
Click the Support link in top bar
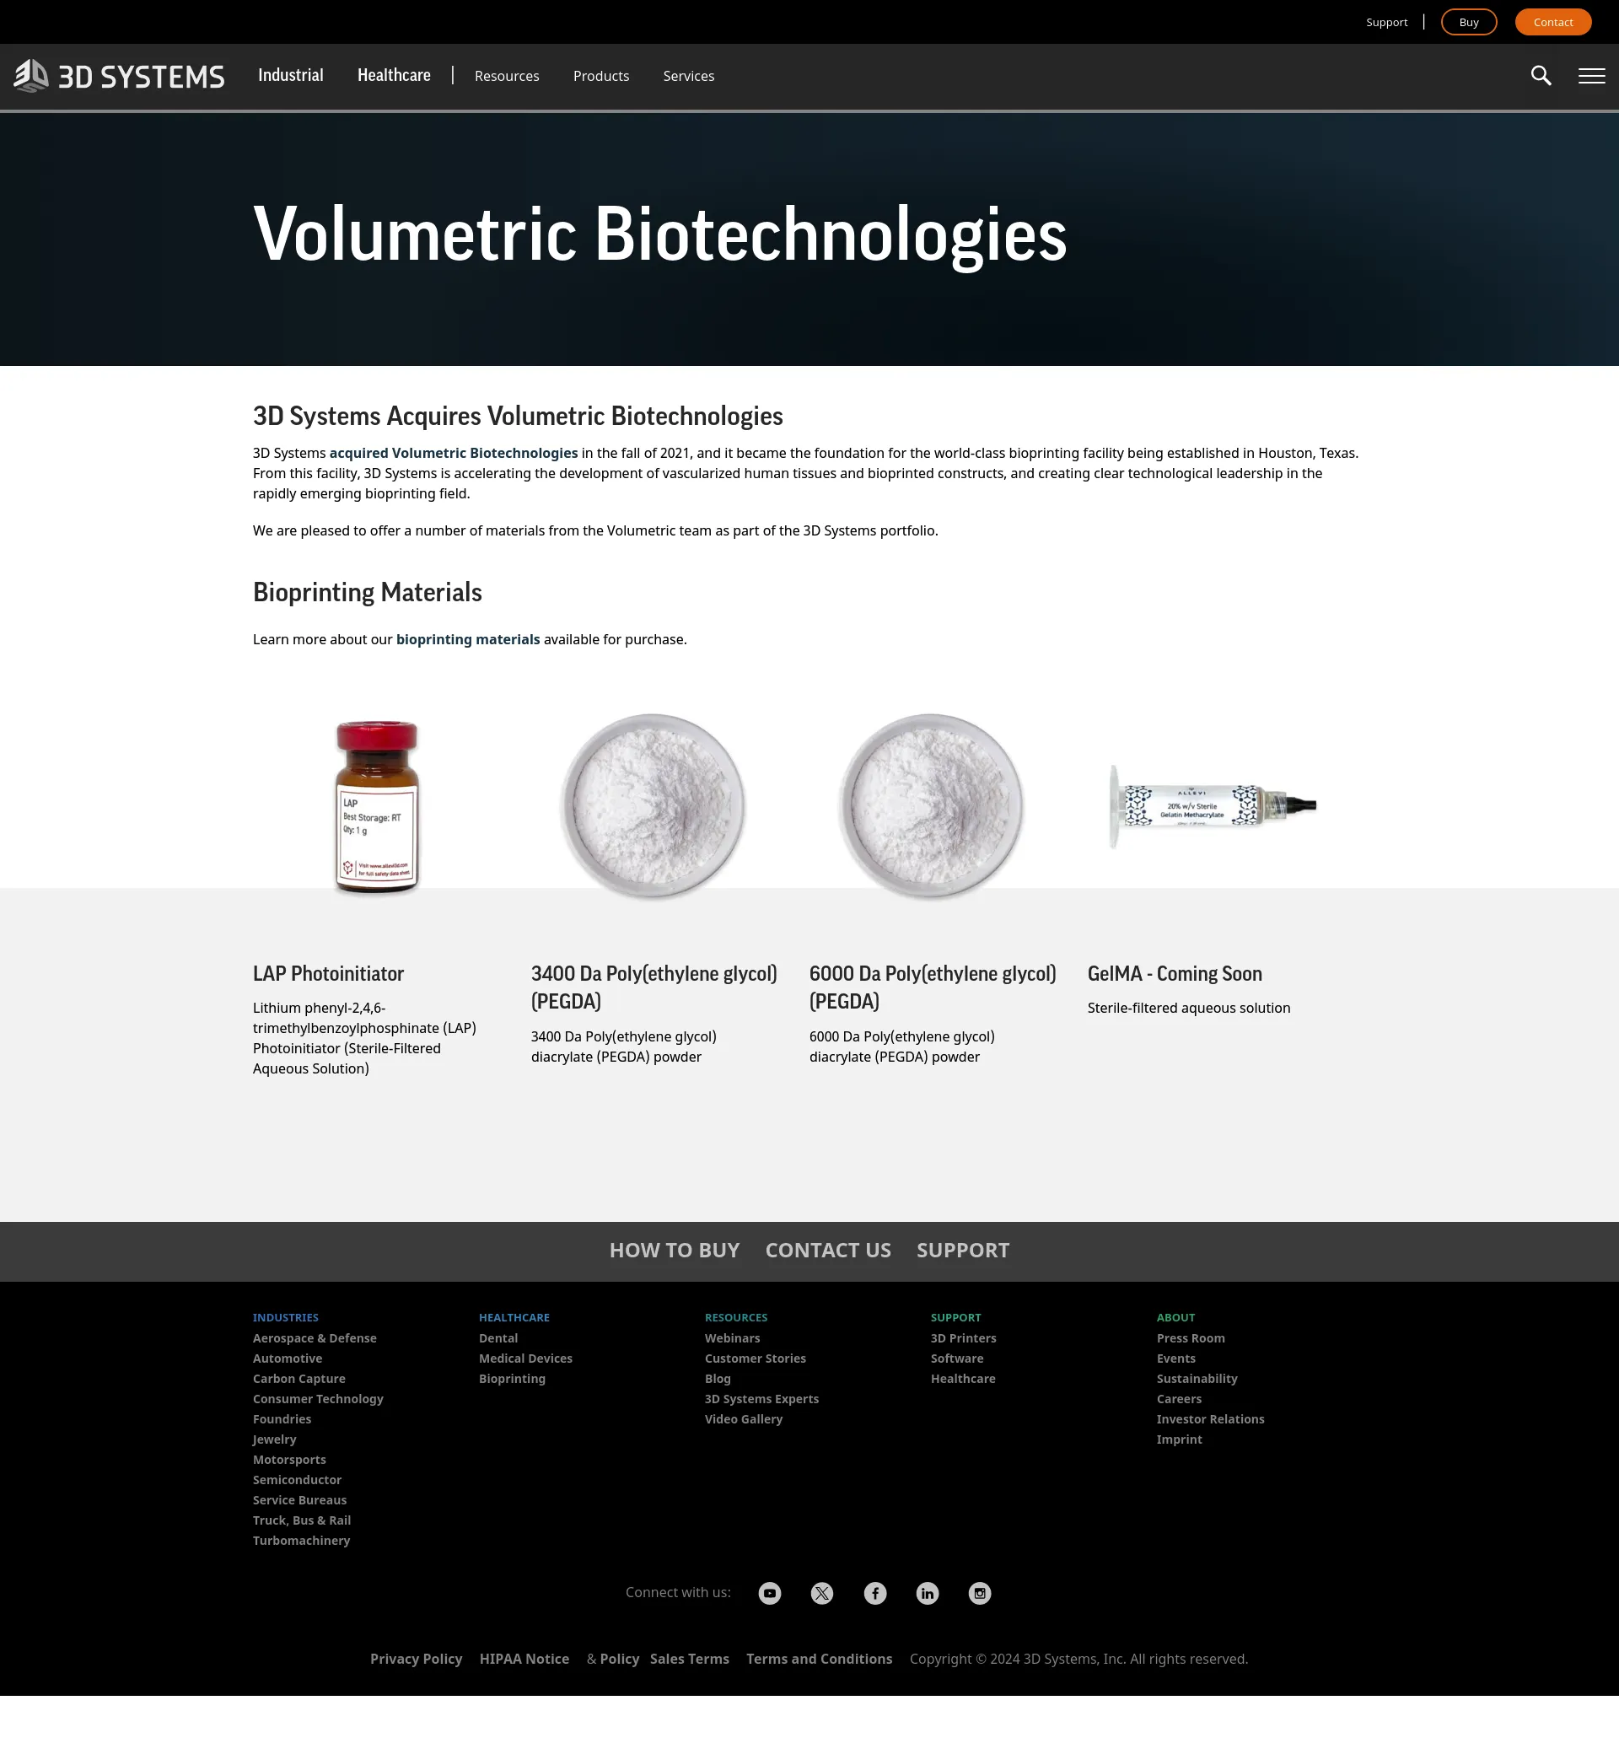click(x=1386, y=22)
